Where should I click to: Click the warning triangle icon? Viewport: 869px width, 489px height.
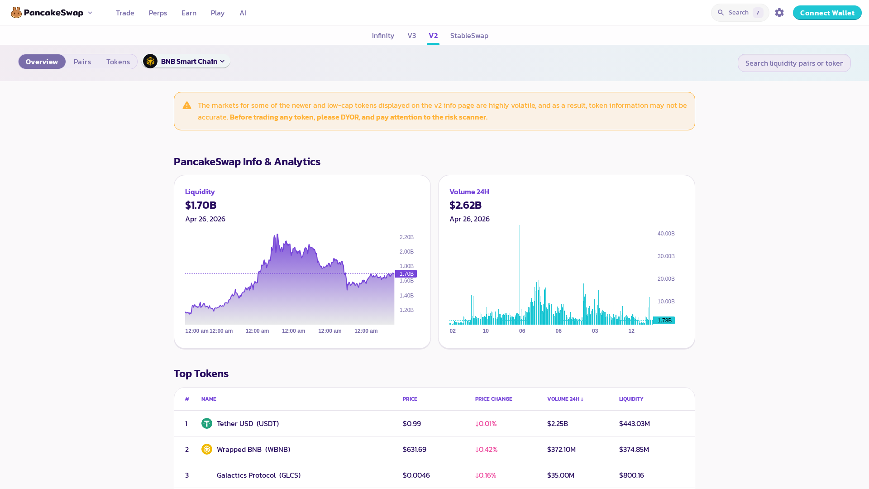click(x=187, y=105)
